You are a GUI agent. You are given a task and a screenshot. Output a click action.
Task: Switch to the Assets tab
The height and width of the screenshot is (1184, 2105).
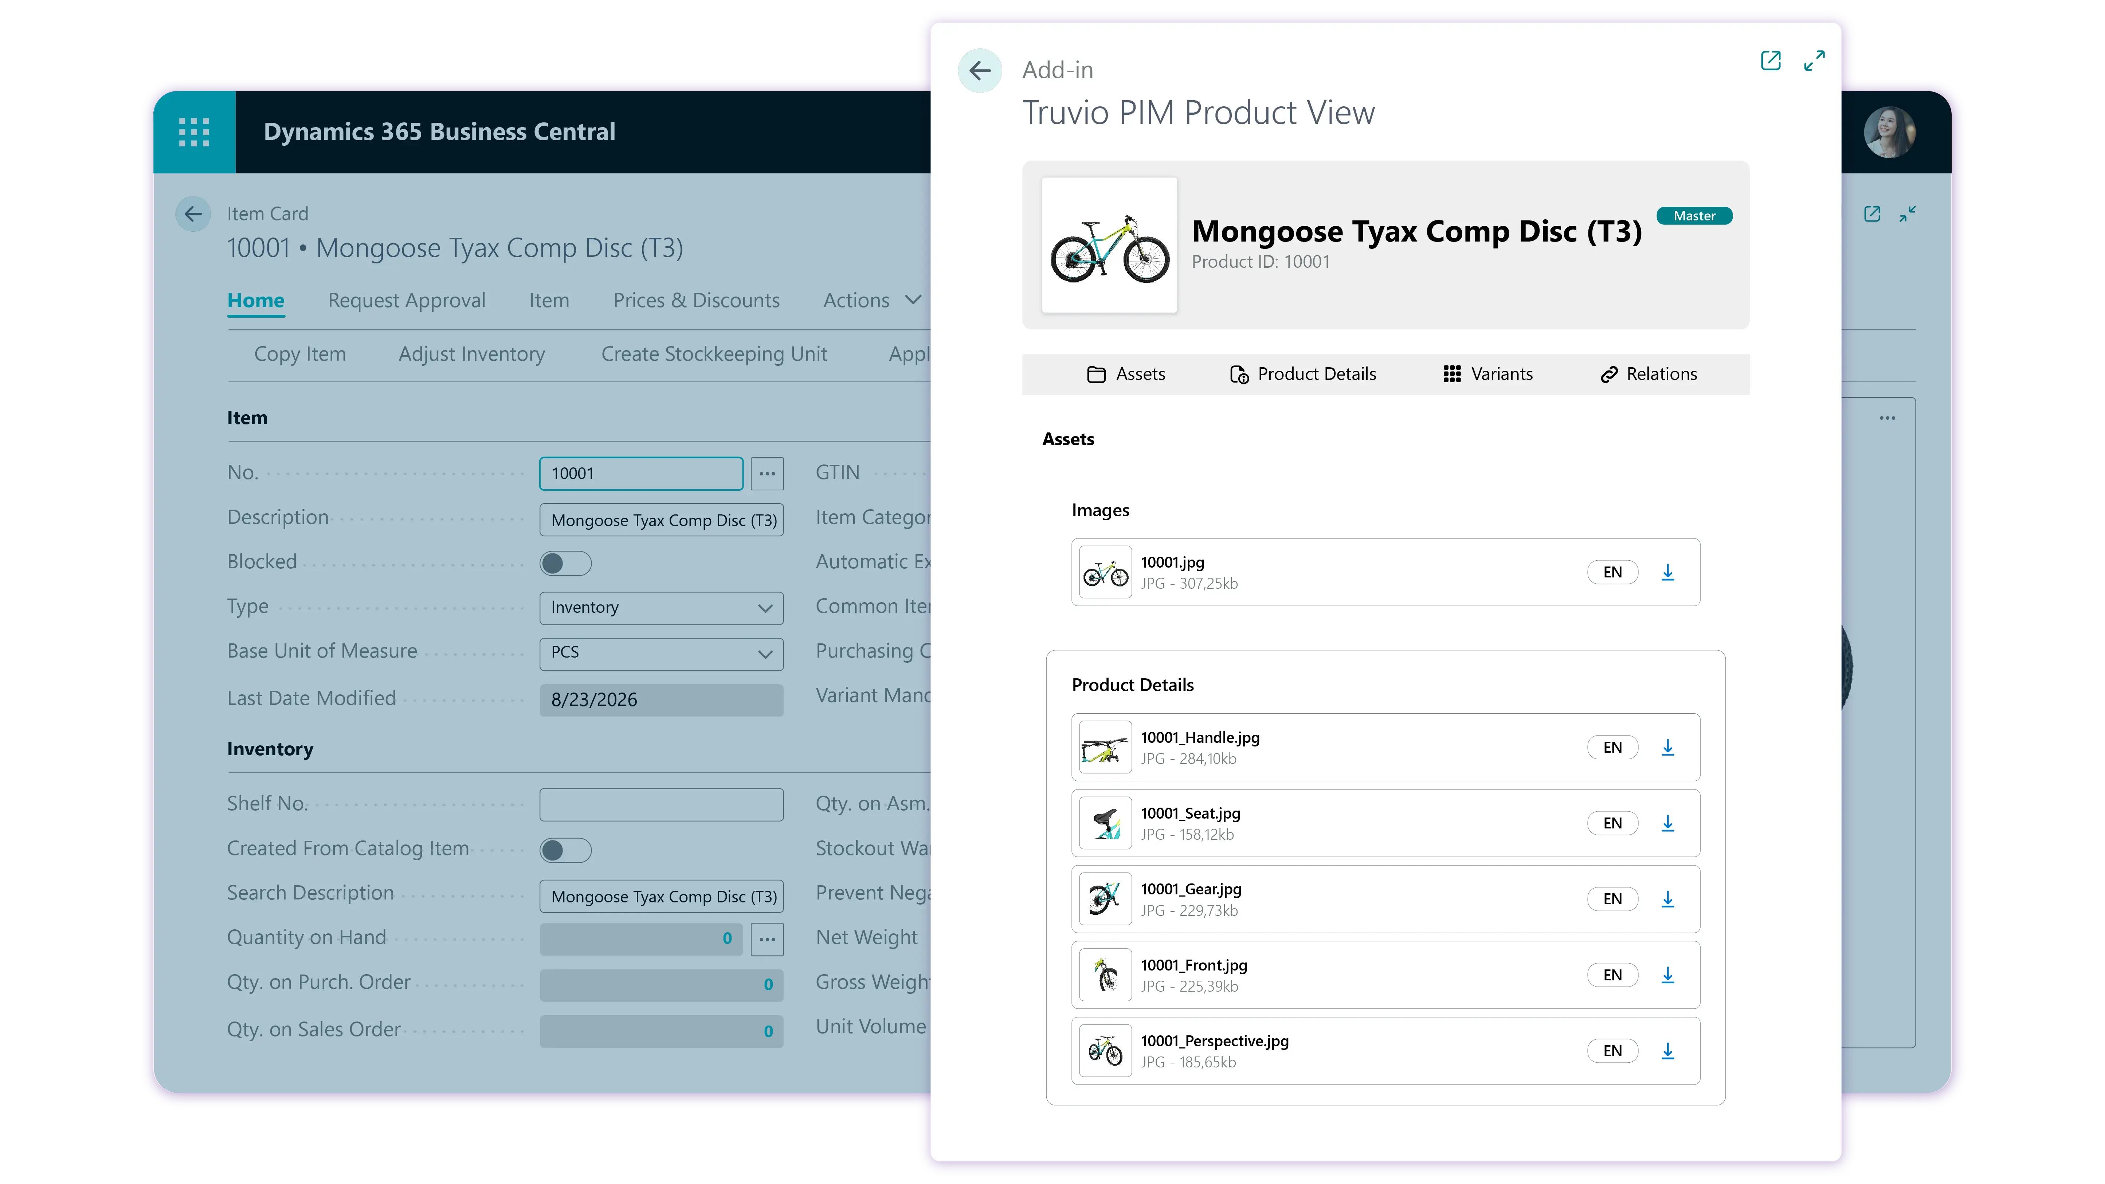[x=1126, y=374]
